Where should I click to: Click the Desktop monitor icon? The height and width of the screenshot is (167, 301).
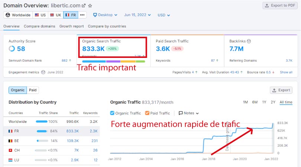click(x=95, y=15)
